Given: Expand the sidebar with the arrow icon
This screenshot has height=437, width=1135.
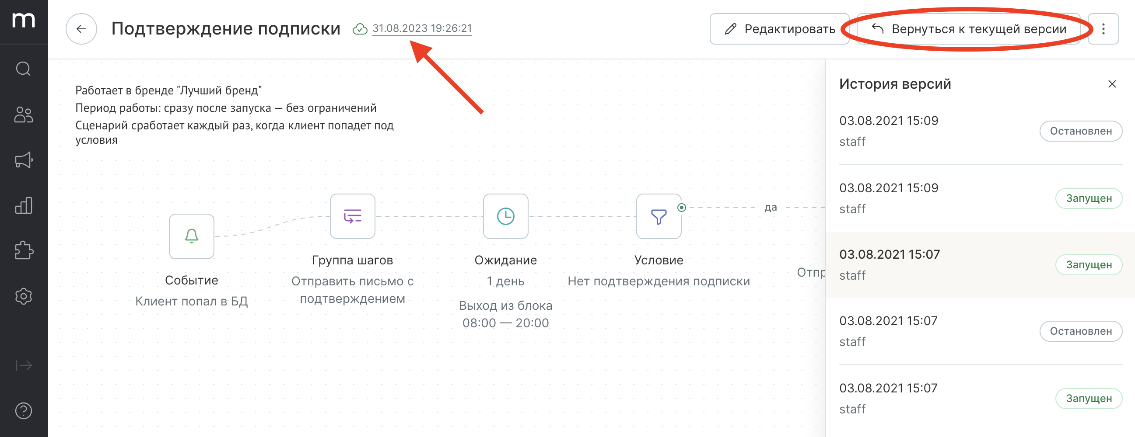Looking at the screenshot, I should 23,365.
